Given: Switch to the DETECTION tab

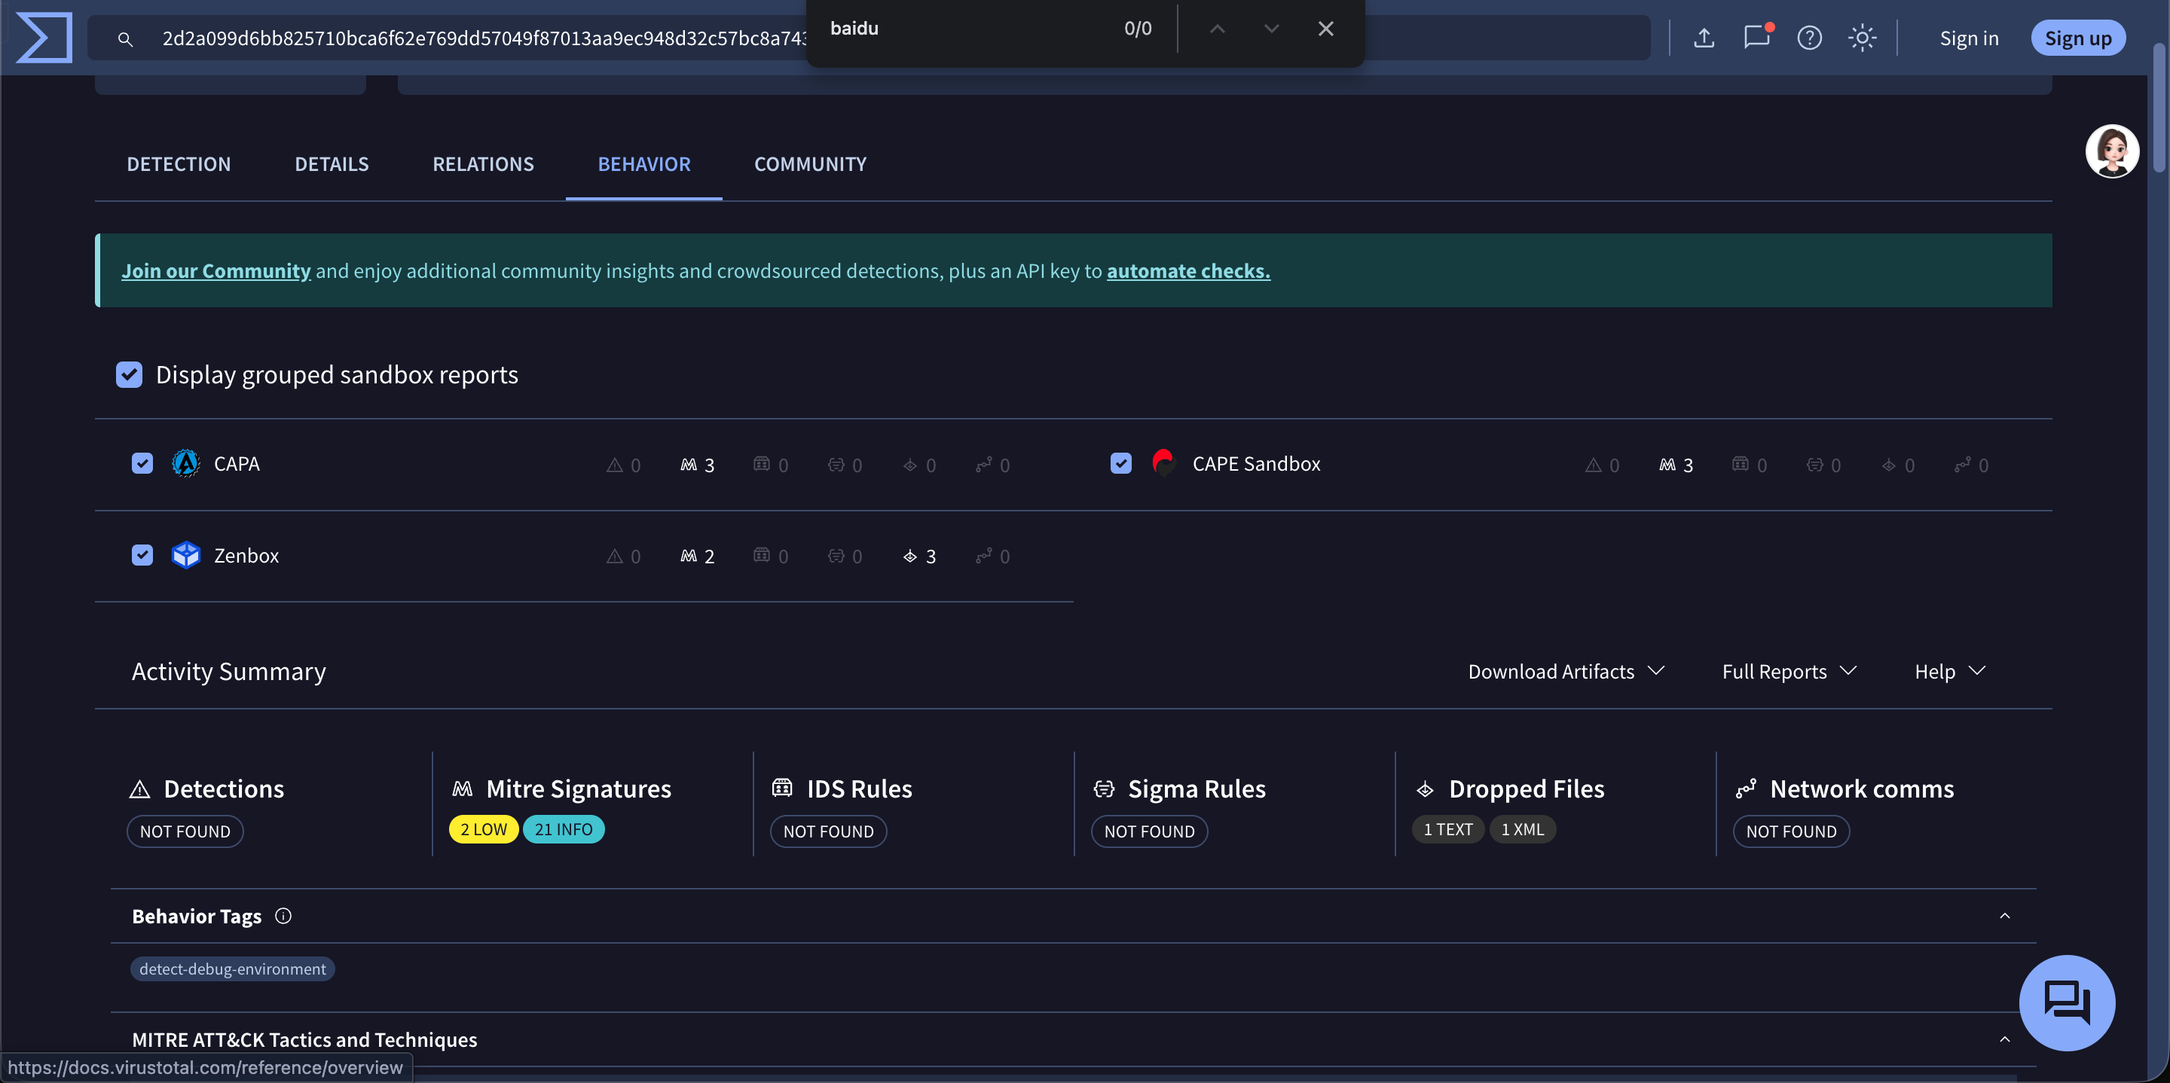Looking at the screenshot, I should point(179,164).
